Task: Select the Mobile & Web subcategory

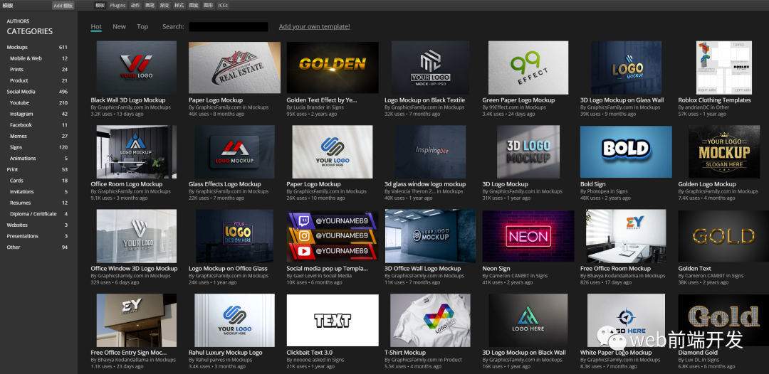Action: click(x=37, y=58)
